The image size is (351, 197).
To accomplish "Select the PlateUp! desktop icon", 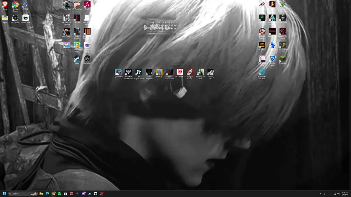I will [x=159, y=73].
